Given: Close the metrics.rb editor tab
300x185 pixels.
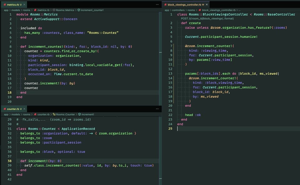Looking at the screenshot, I should click(25, 5).
